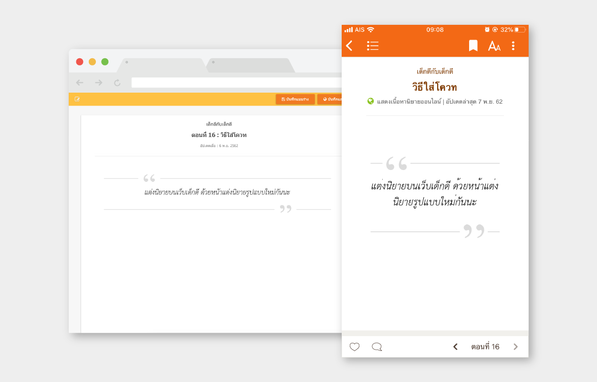The image size is (597, 382).
Task: Switch to the first browser tab
Action: (x=162, y=65)
